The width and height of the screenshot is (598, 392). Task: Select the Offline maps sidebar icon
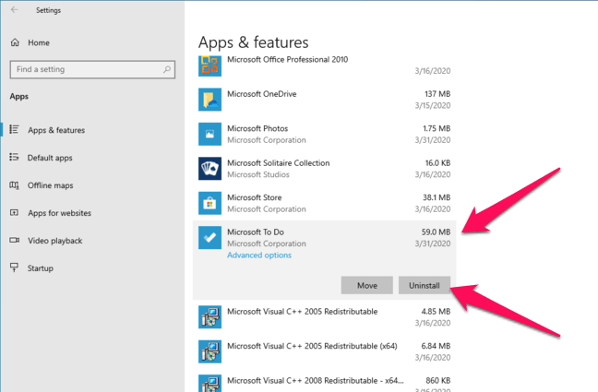pyautogui.click(x=14, y=185)
